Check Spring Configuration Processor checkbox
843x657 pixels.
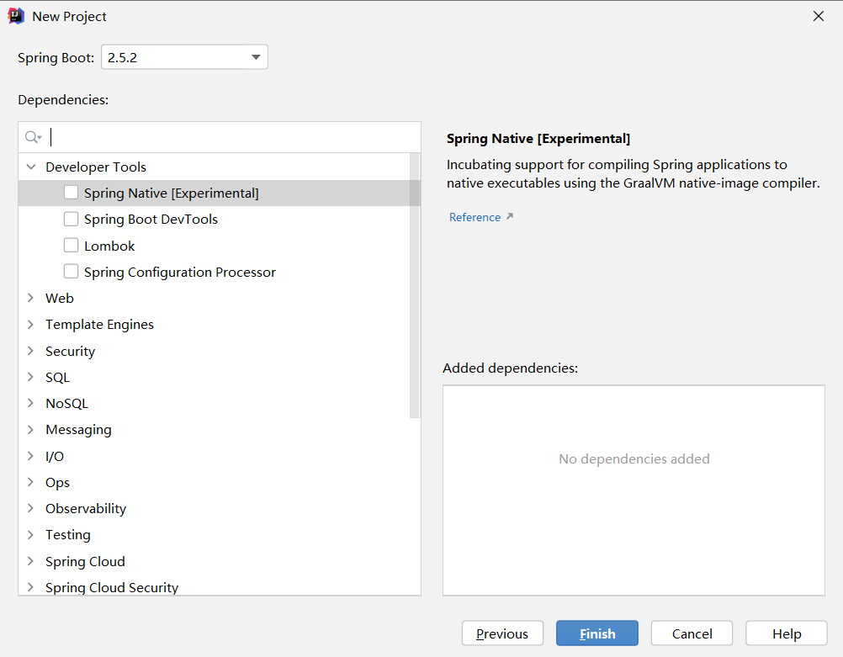71,272
